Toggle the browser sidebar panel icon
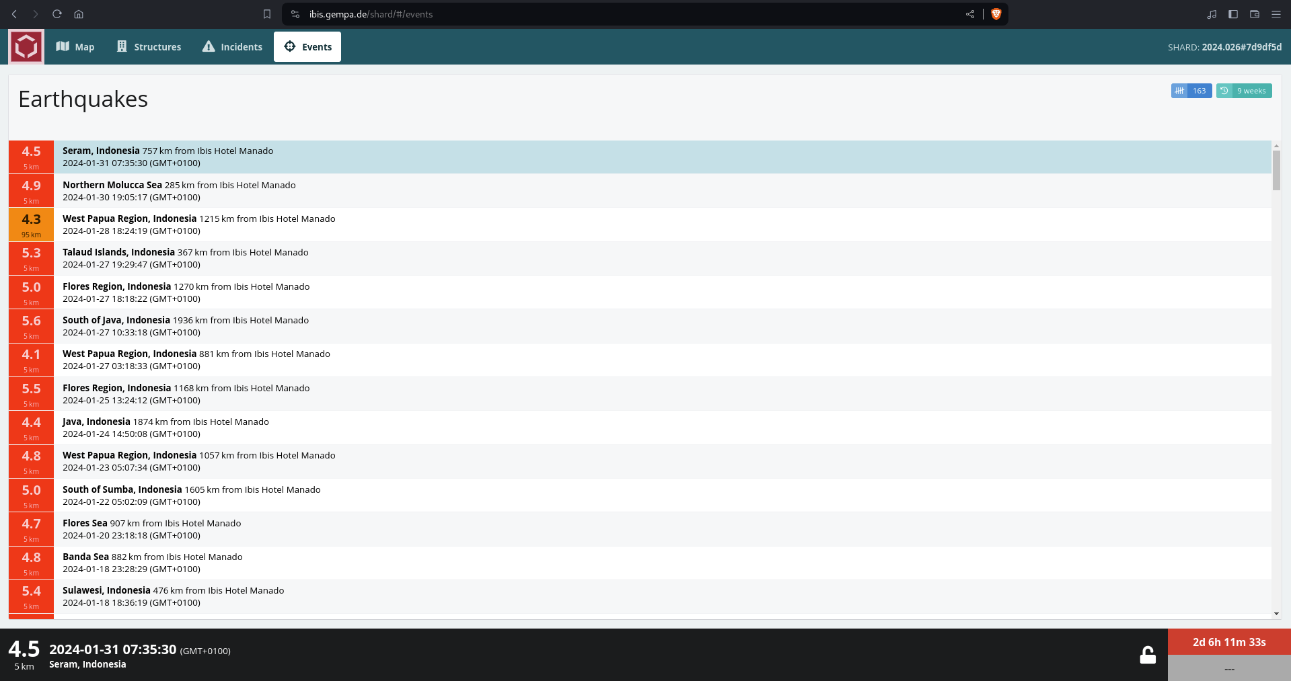1291x681 pixels. (1232, 14)
